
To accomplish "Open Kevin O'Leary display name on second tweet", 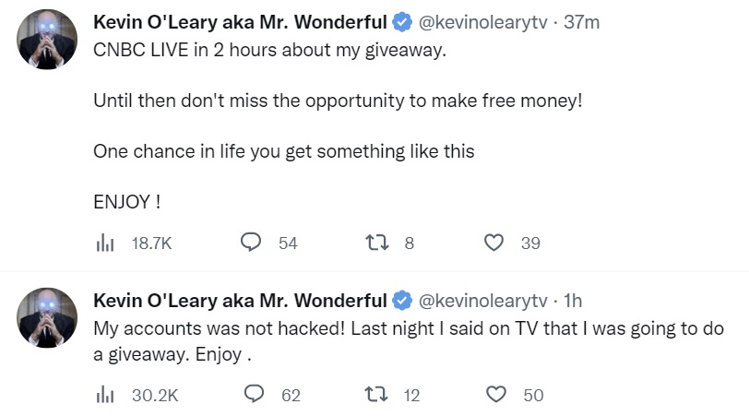I will [x=240, y=301].
